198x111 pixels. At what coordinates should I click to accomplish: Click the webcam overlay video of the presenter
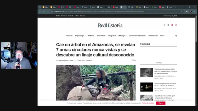[19, 55]
